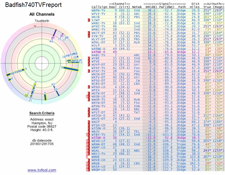Click the red C icon beside WPXO-LD
225x175 pixels.
pos(89,86)
